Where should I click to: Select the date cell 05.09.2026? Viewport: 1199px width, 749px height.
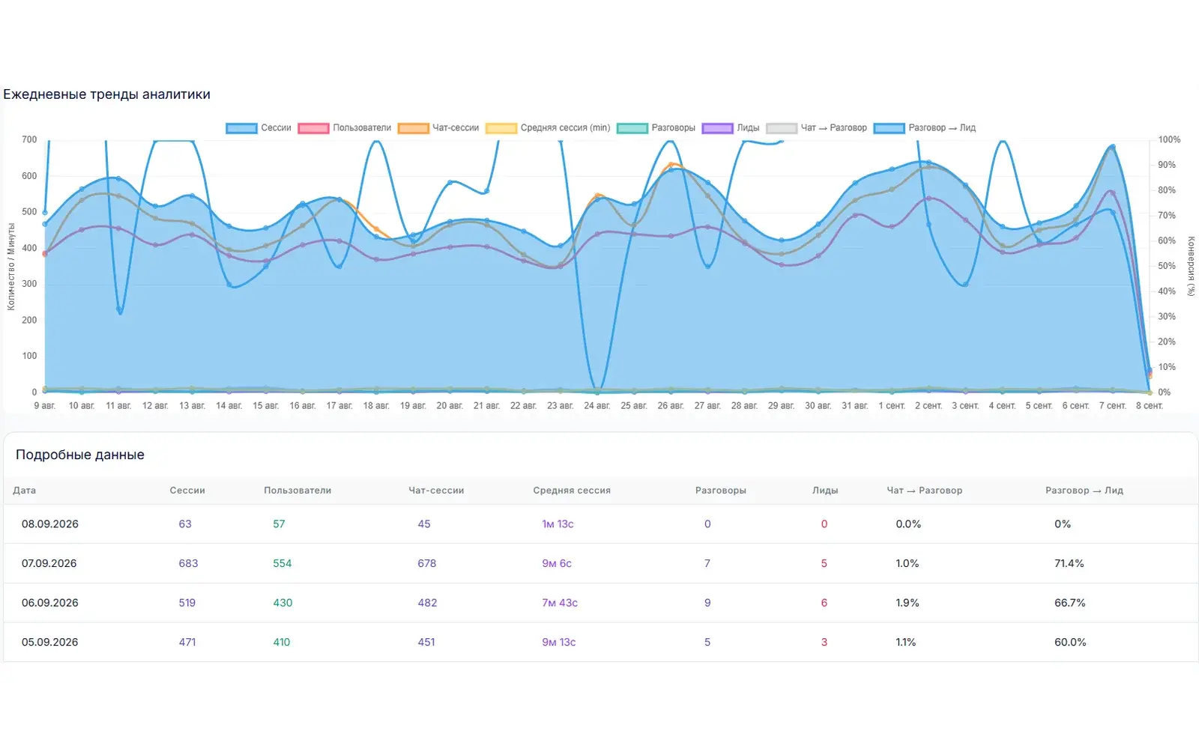pos(50,642)
